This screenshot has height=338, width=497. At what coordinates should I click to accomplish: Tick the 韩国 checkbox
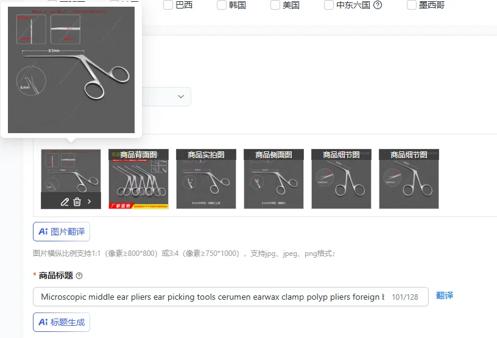222,5
